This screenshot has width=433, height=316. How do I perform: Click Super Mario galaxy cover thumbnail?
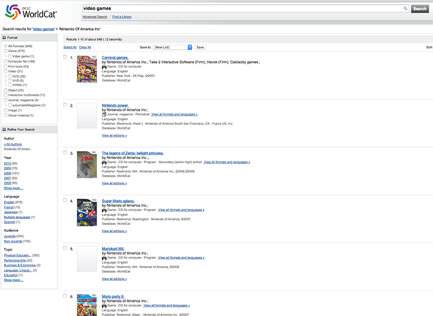pos(87,212)
